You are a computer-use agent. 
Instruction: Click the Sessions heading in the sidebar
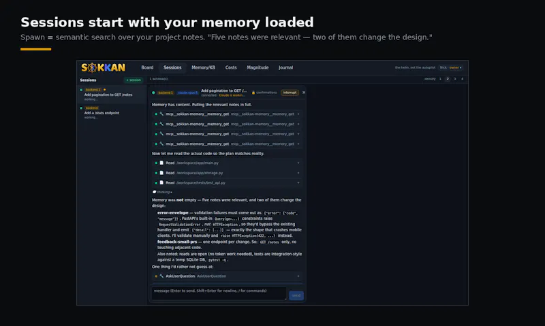(88, 80)
